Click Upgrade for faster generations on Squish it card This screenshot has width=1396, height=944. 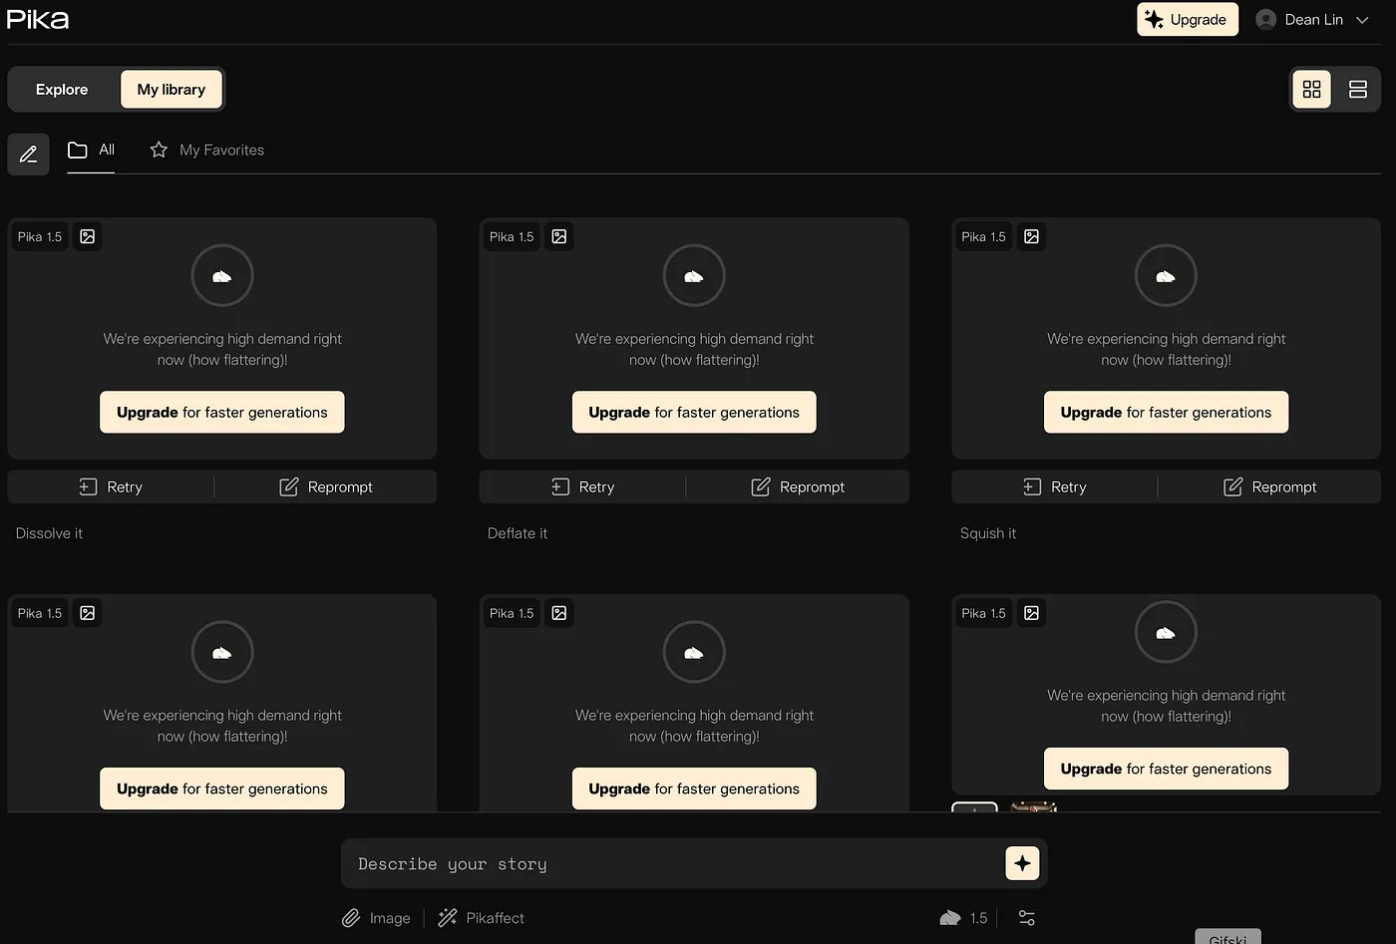tap(1166, 413)
